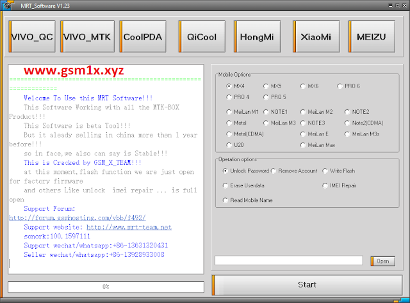
Task: Select the CoolPDA brand button
Action: (x=143, y=36)
